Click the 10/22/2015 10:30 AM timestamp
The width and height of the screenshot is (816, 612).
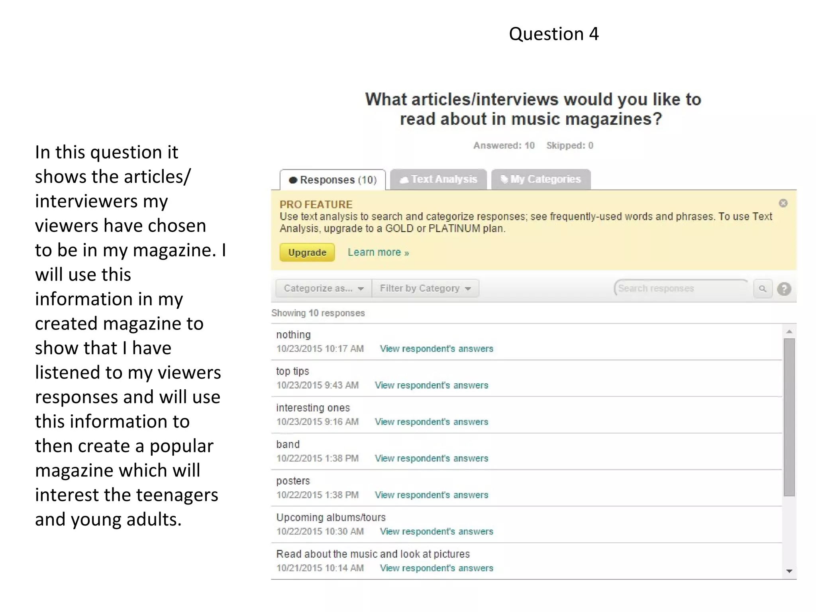320,532
